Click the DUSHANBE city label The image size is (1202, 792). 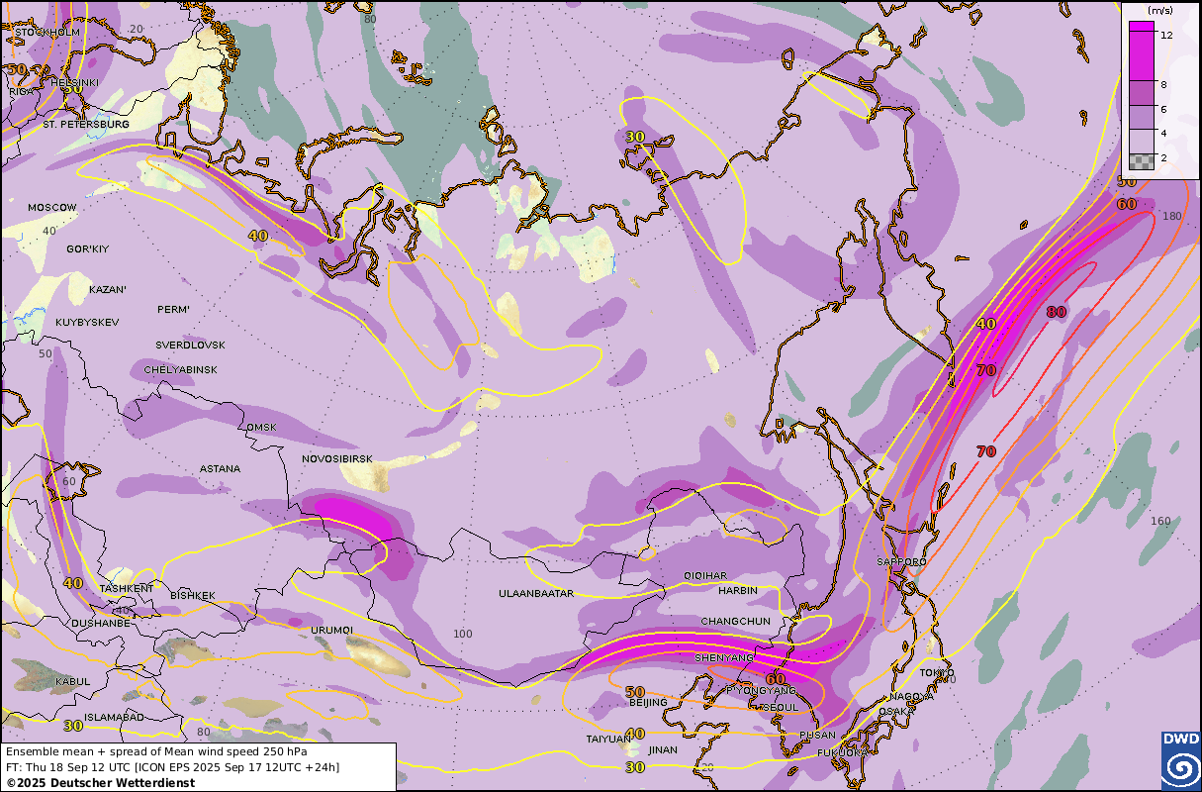pos(100,624)
